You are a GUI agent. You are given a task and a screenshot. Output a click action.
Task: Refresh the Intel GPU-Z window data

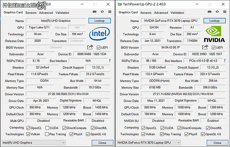pyautogui.click(x=102, y=11)
